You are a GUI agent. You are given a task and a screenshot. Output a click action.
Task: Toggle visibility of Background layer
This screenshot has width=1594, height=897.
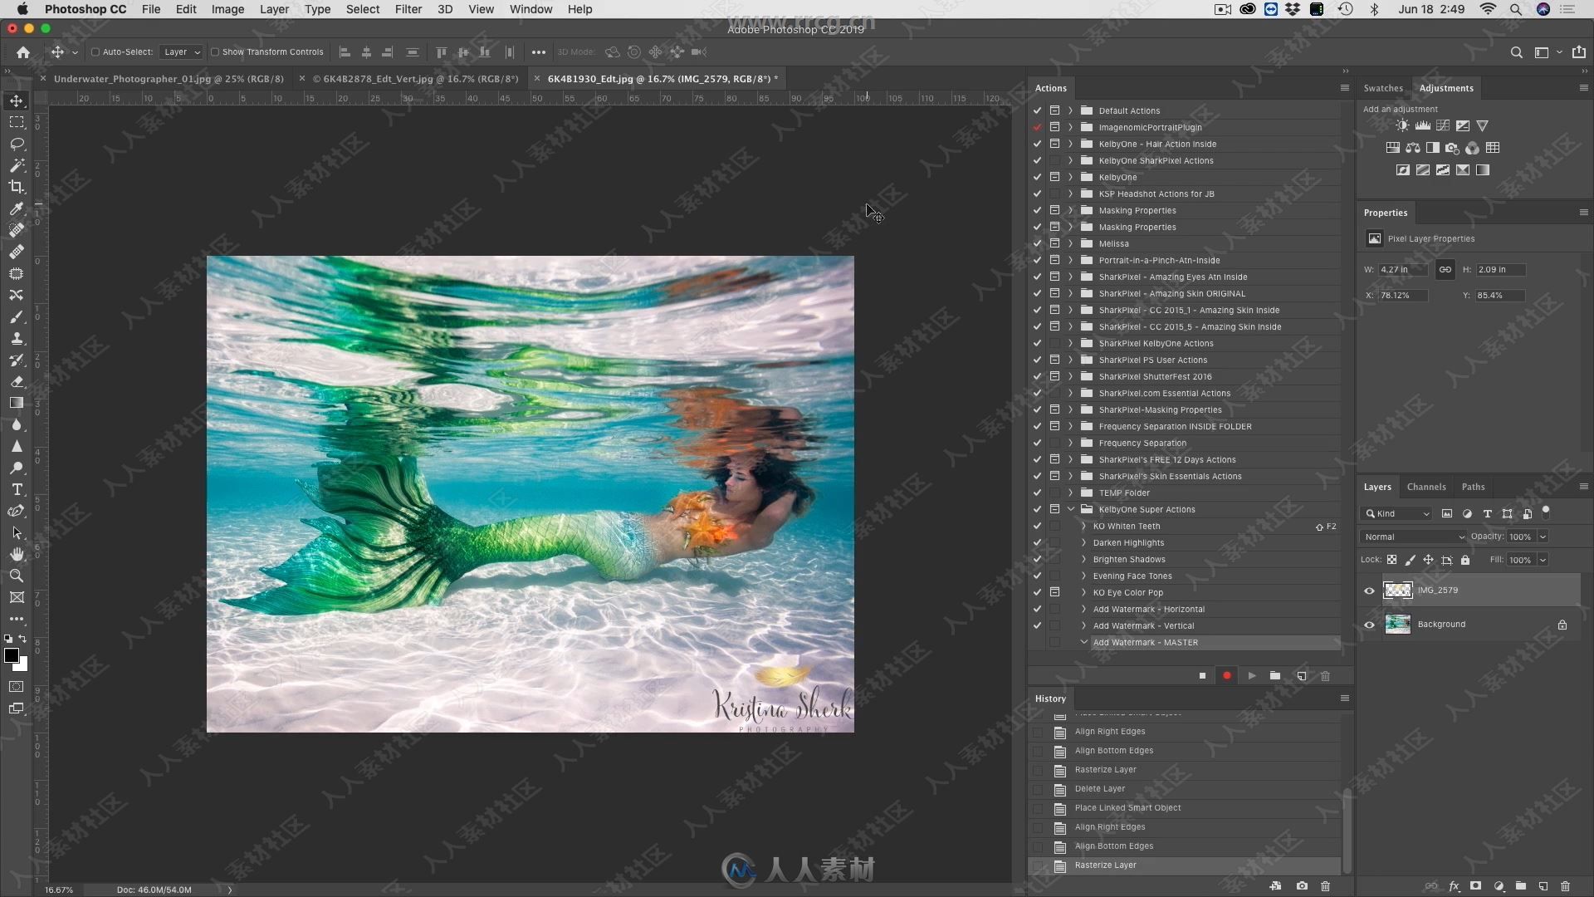tap(1370, 623)
